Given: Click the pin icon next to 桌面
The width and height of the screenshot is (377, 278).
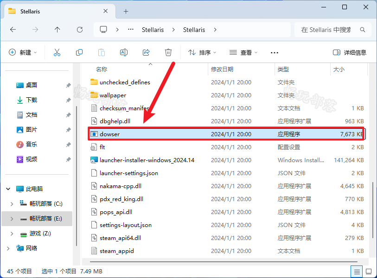Looking at the screenshot, I should [x=68, y=85].
